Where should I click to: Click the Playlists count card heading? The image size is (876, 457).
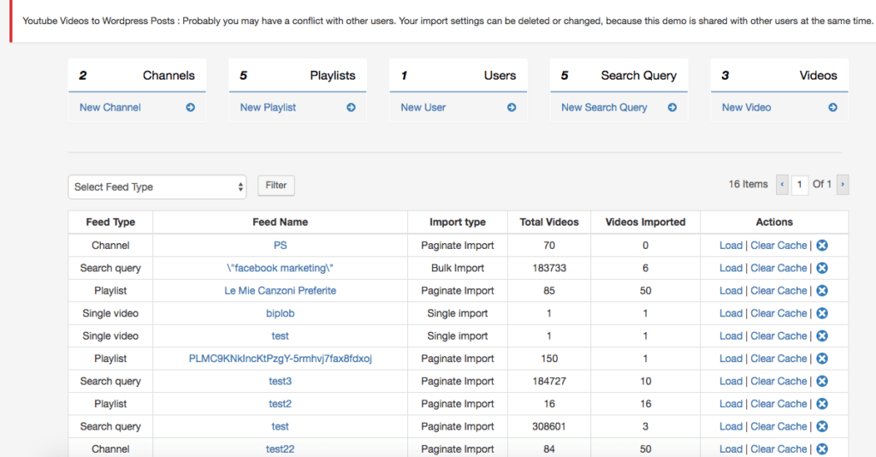297,75
